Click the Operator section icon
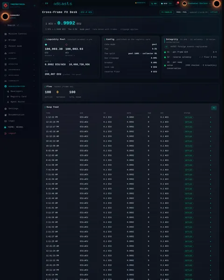The image size is (224, 280). [x=6, y=65]
